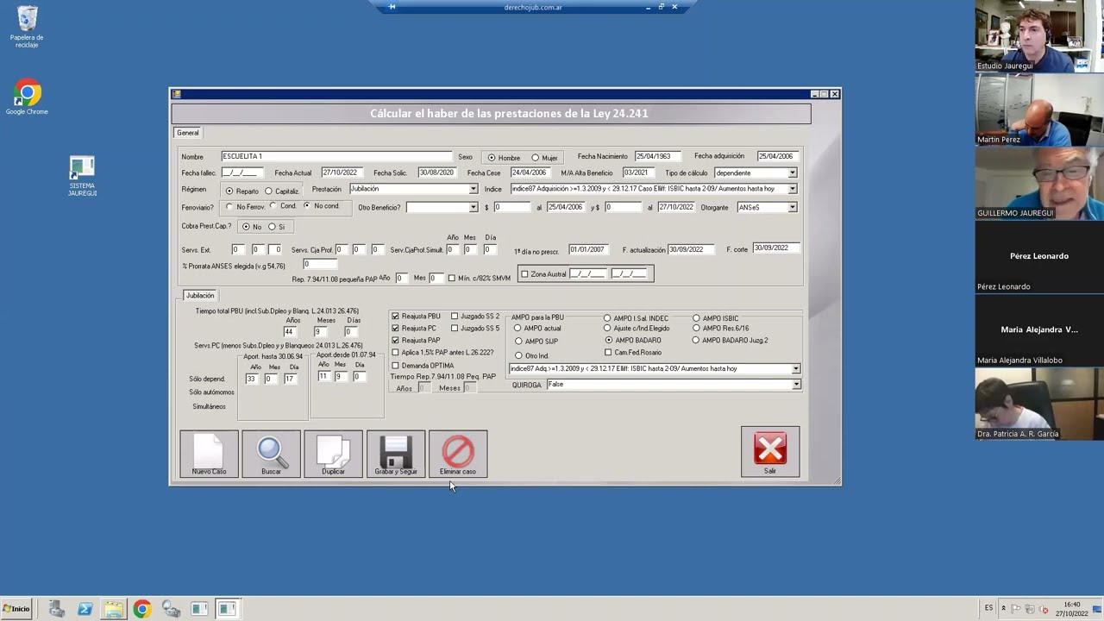The image size is (1104, 621).
Task: Launch Google Chrome from the desktop icon
Action: pos(27,98)
